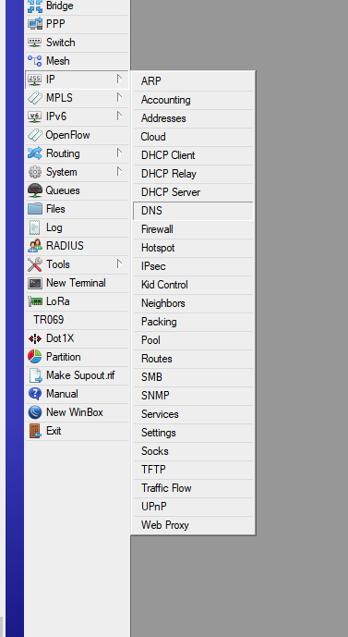Click the Bridge icon in sidebar
This screenshot has width=348, height=637.
tap(35, 6)
